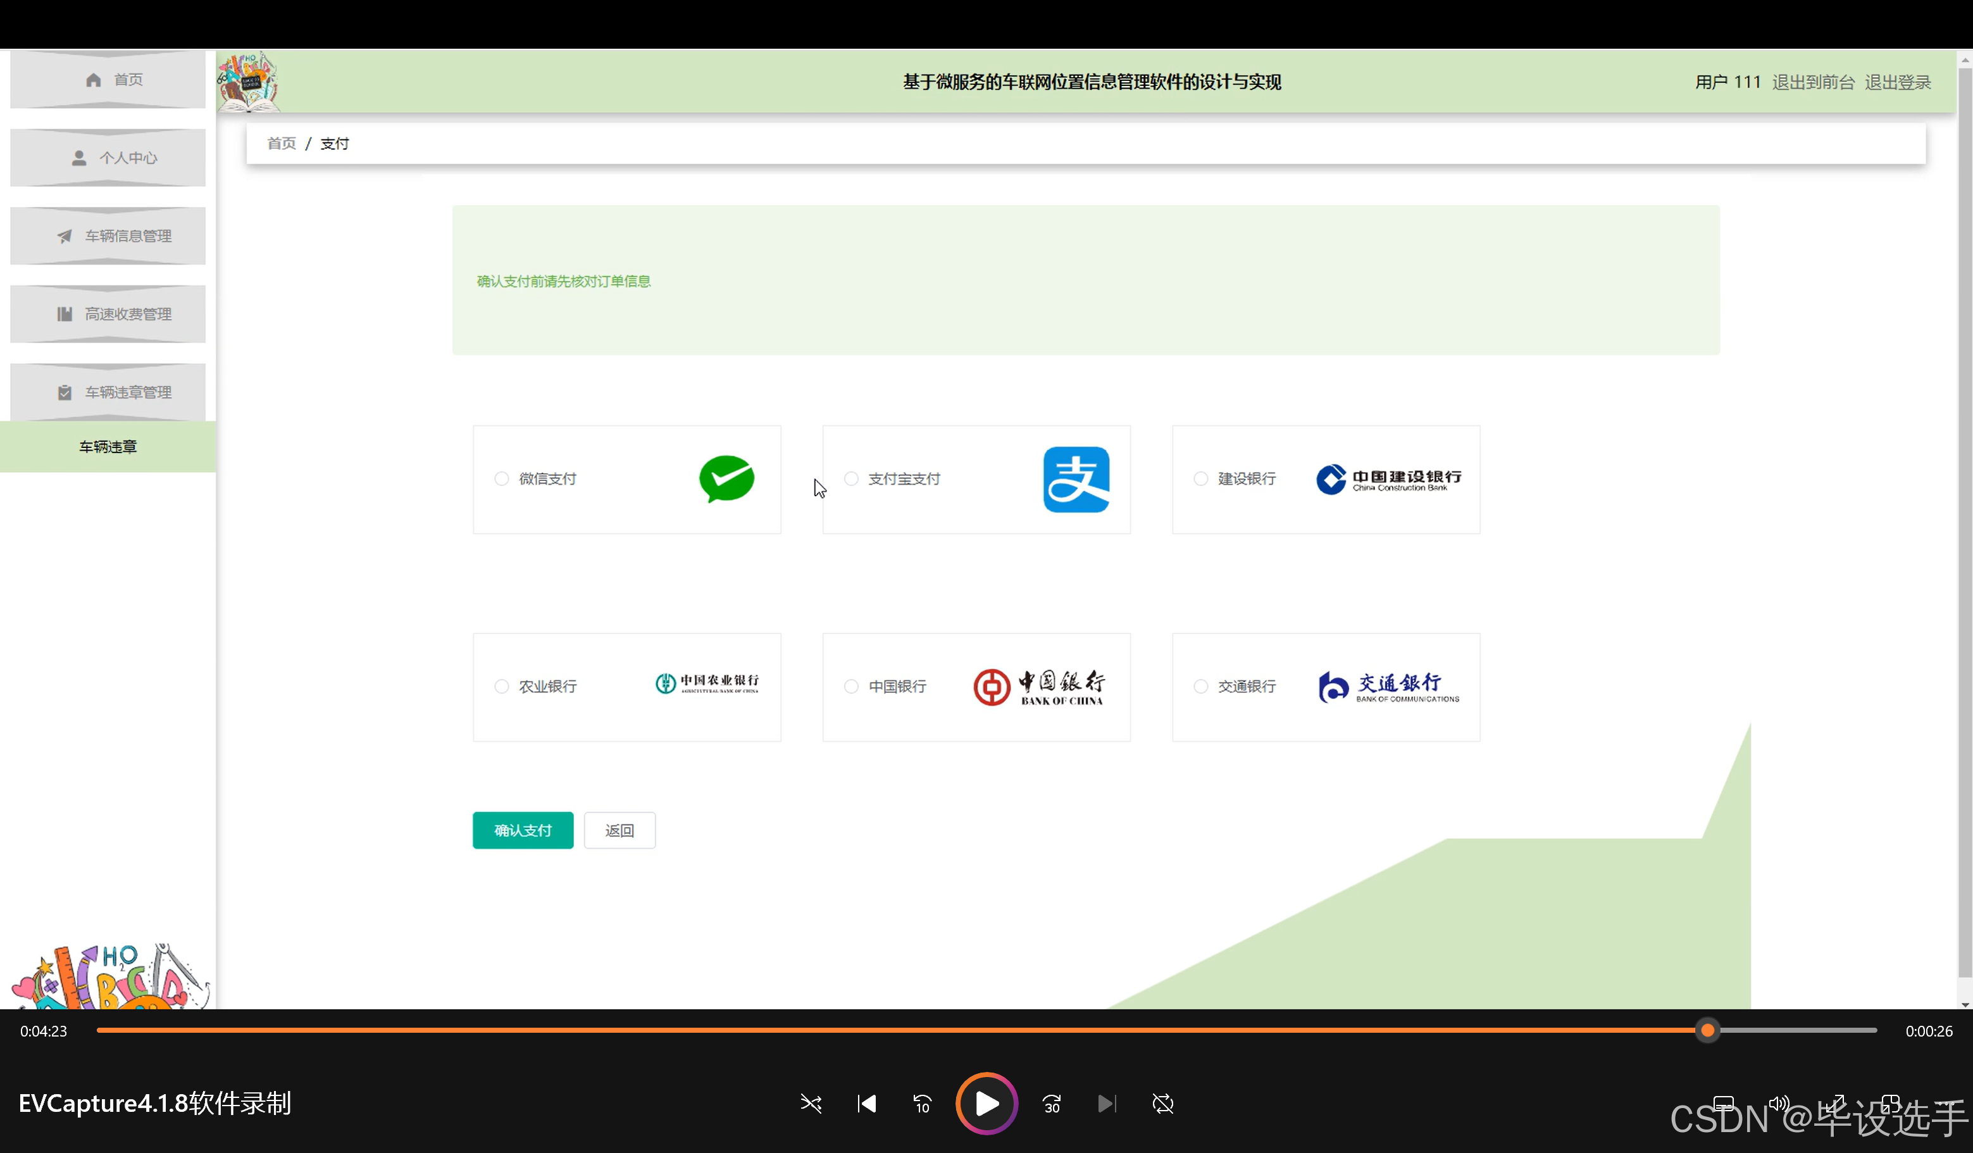Select the 支付宝支付 radio button
The width and height of the screenshot is (1973, 1153).
pyautogui.click(x=852, y=479)
